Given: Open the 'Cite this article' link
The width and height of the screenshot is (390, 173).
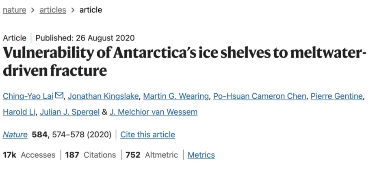Looking at the screenshot, I should pos(147,135).
